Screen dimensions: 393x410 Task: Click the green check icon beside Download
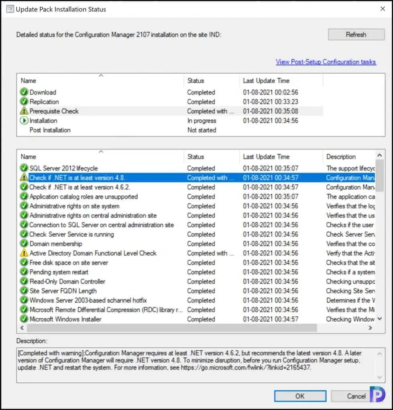[24, 92]
